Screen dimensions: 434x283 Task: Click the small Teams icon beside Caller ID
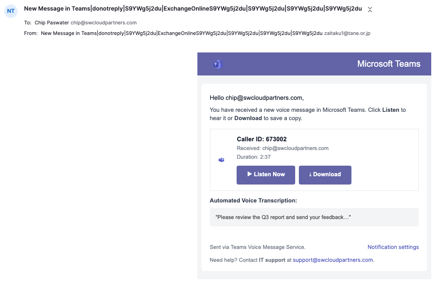point(221,160)
